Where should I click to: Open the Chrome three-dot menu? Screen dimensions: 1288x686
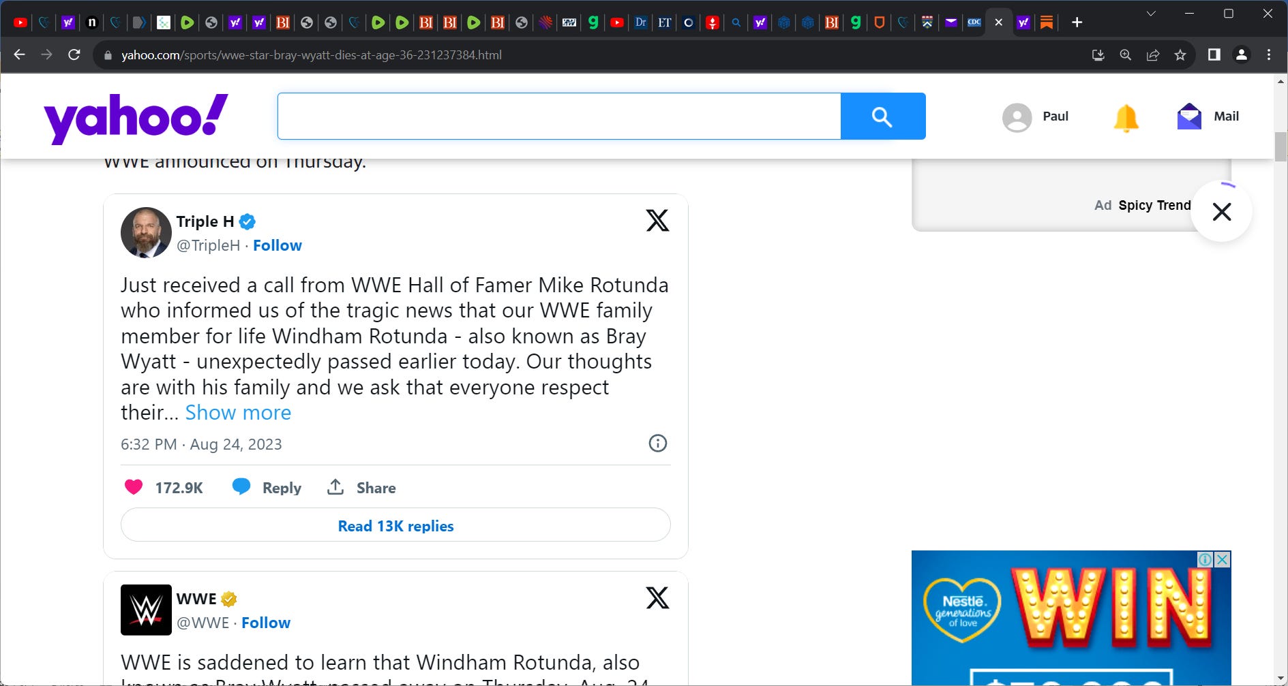1269,54
